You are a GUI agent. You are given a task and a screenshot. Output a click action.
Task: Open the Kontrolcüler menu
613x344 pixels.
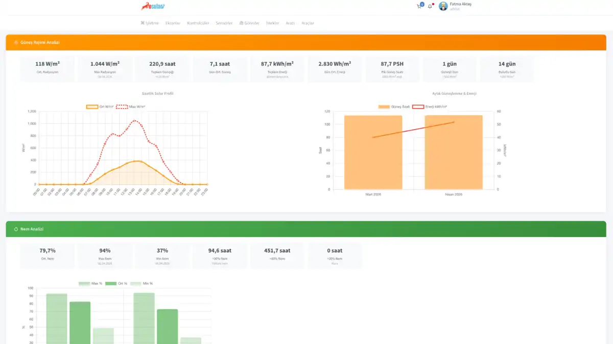[x=198, y=23]
